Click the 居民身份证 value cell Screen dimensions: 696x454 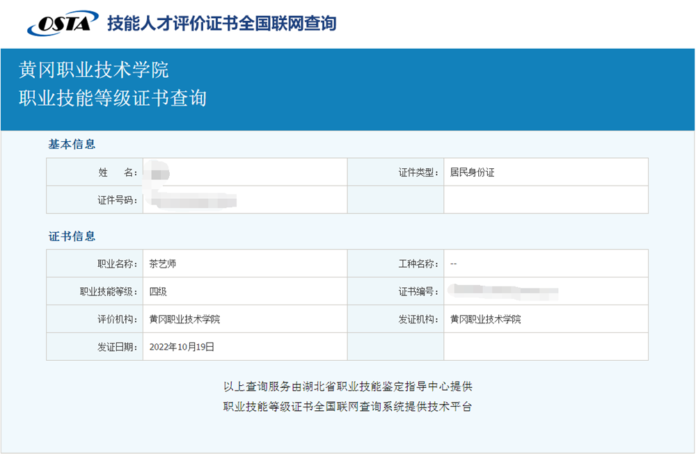472,172
